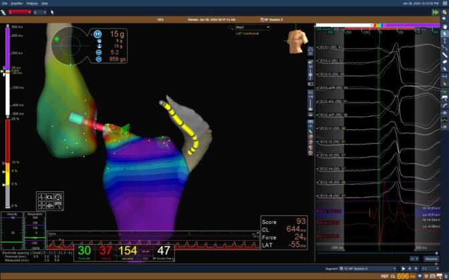Screen dimensions: 449x280
Task: Open the File menu
Action: pyautogui.click(x=5, y=3)
